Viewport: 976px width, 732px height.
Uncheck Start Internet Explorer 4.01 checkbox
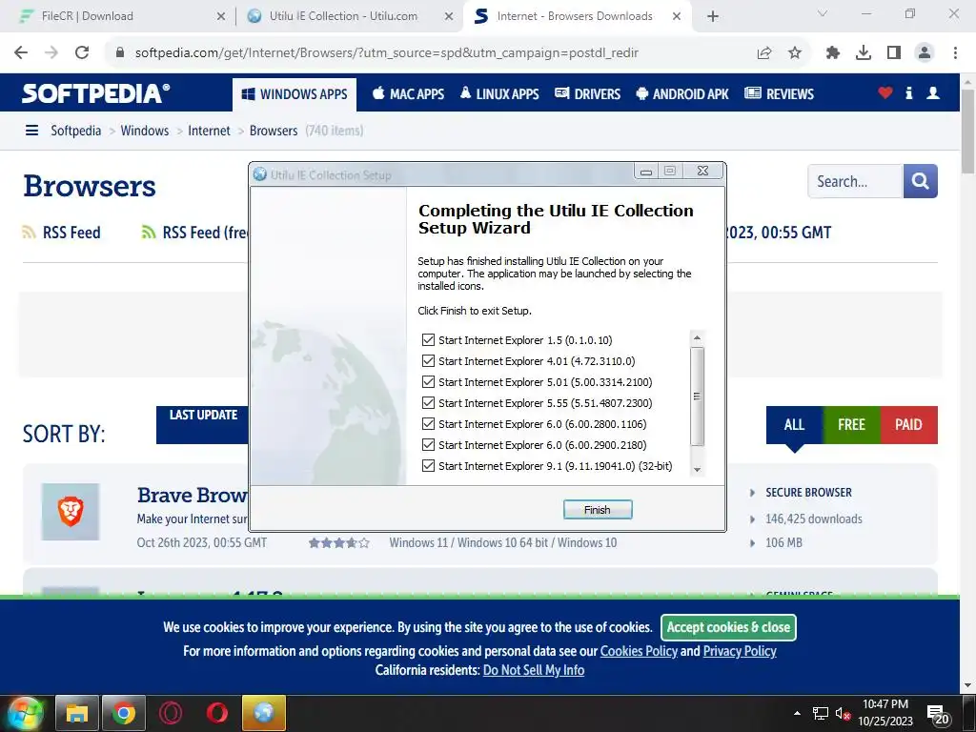428,361
